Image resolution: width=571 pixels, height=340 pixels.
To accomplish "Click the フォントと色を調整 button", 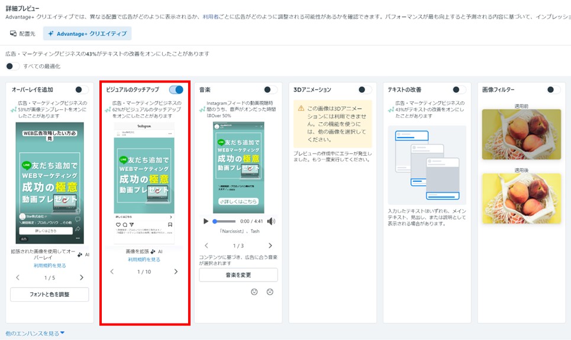I will point(49,294).
